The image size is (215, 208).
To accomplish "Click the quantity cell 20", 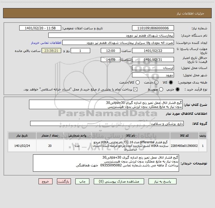I will click(50, 146).
